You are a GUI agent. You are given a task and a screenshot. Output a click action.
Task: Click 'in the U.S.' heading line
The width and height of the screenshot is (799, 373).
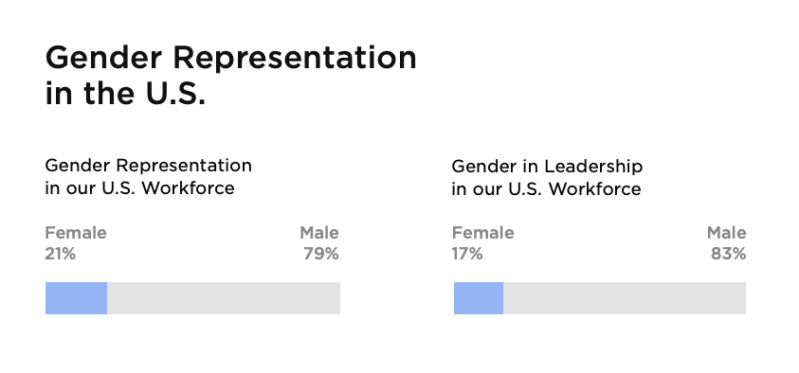click(x=125, y=93)
